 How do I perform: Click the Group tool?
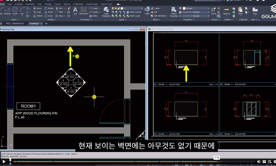click(x=214, y=11)
